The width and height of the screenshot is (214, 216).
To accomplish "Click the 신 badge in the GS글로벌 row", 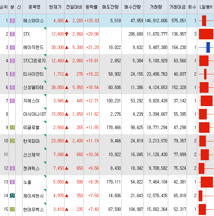I will coord(12,128).
